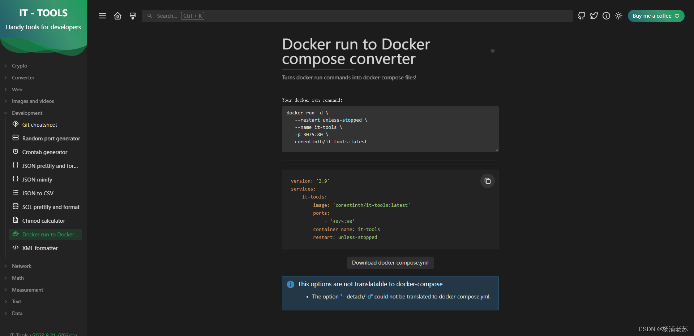Click the JSON to CSV list icon
This screenshot has height=336, width=694.
16,193
